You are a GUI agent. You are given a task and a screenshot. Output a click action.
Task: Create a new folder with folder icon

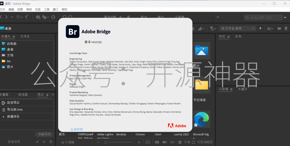[279, 28]
